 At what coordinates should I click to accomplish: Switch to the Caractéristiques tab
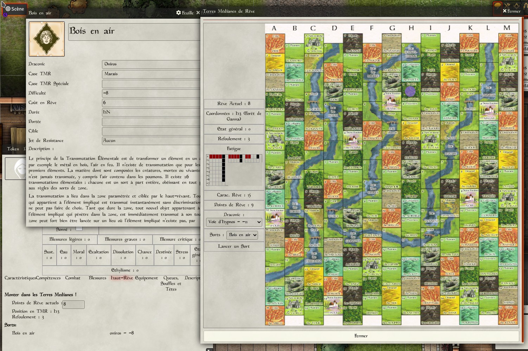coord(20,278)
